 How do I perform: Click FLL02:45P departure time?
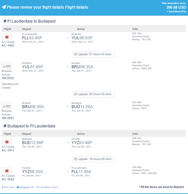click(32, 38)
